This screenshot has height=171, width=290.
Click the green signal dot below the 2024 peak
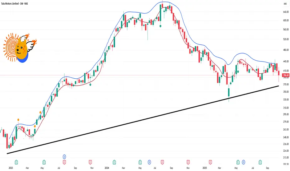(160, 26)
